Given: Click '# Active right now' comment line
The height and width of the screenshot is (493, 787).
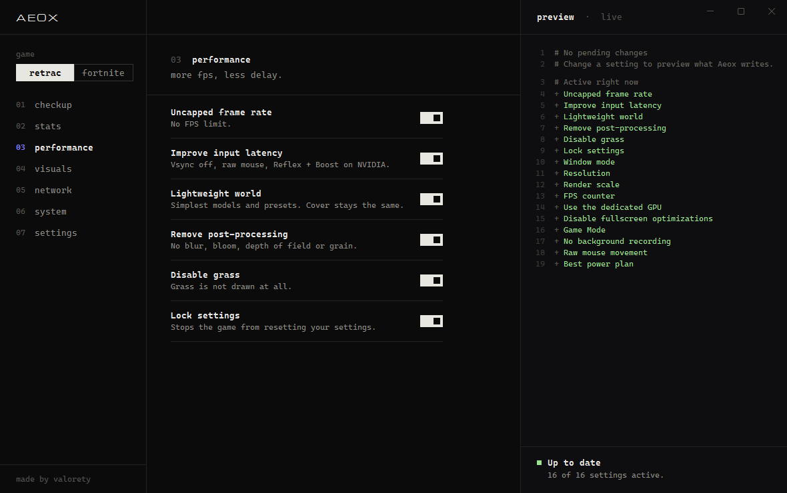Looking at the screenshot, I should point(596,82).
